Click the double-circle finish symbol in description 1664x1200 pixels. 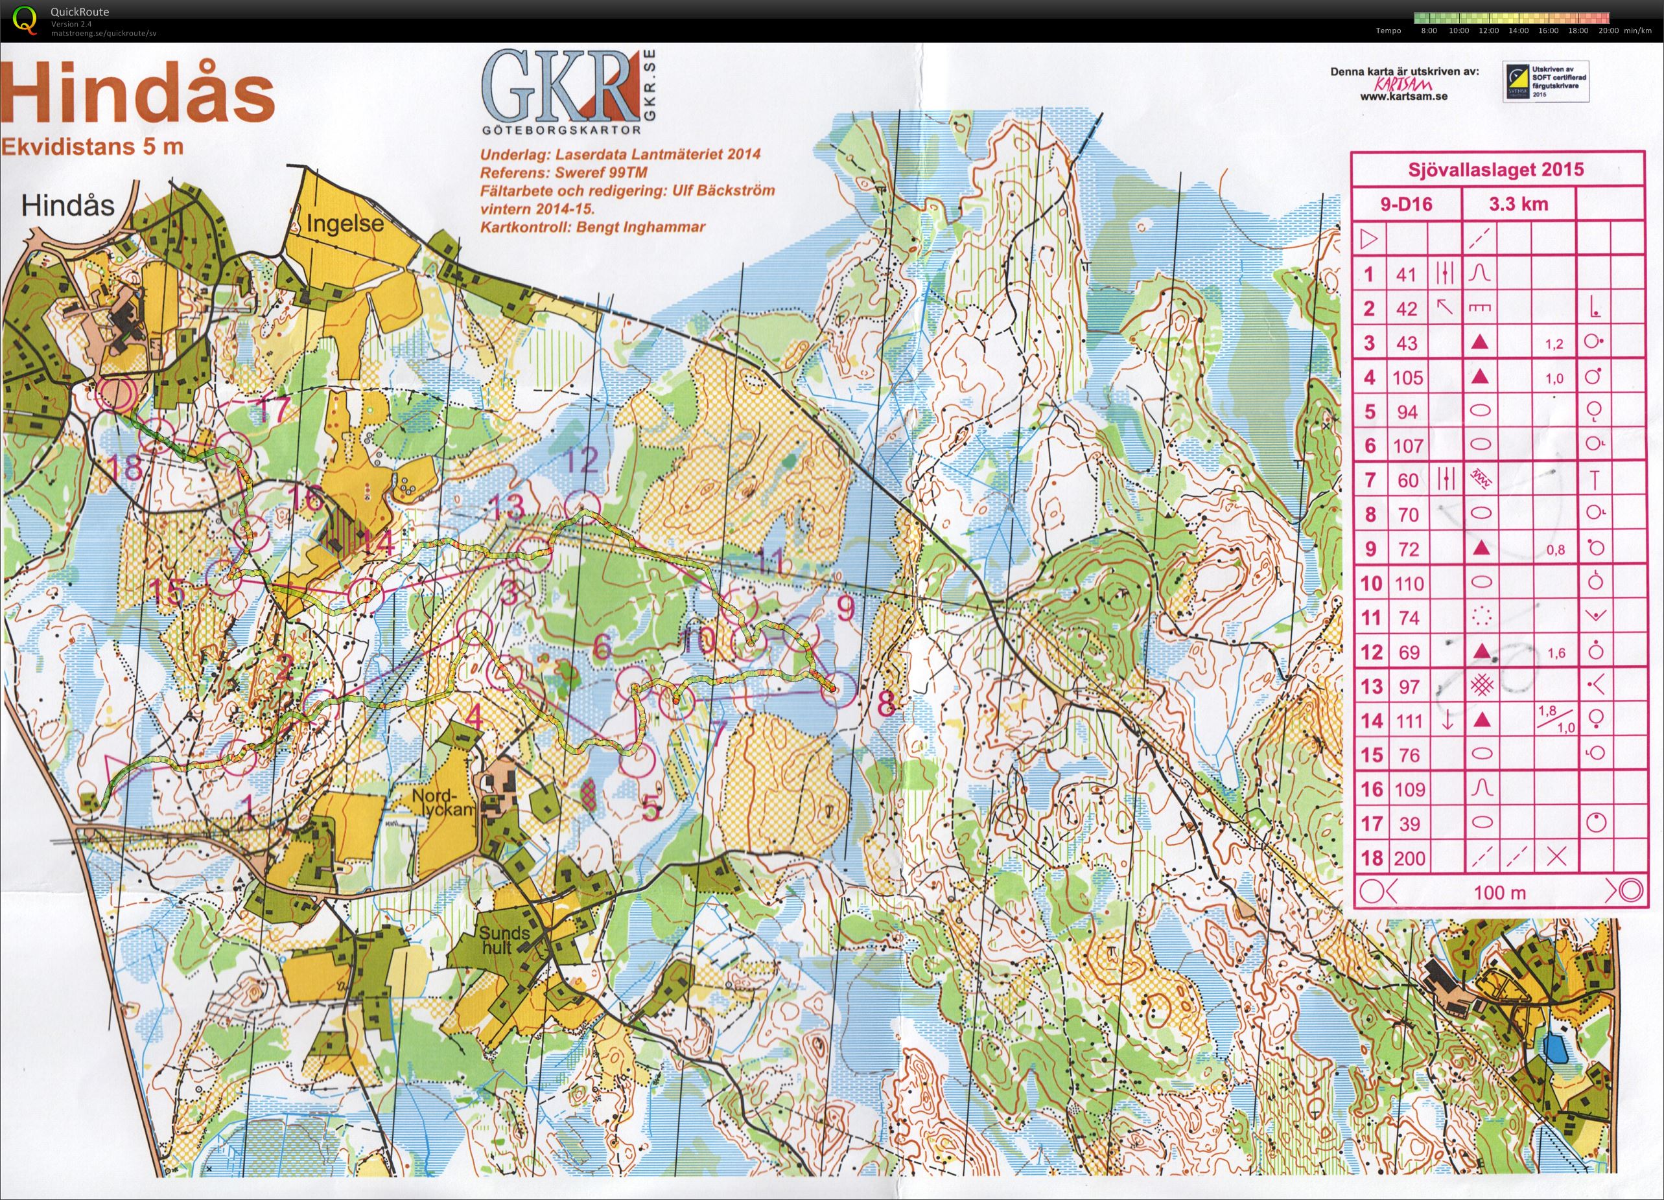click(1630, 891)
